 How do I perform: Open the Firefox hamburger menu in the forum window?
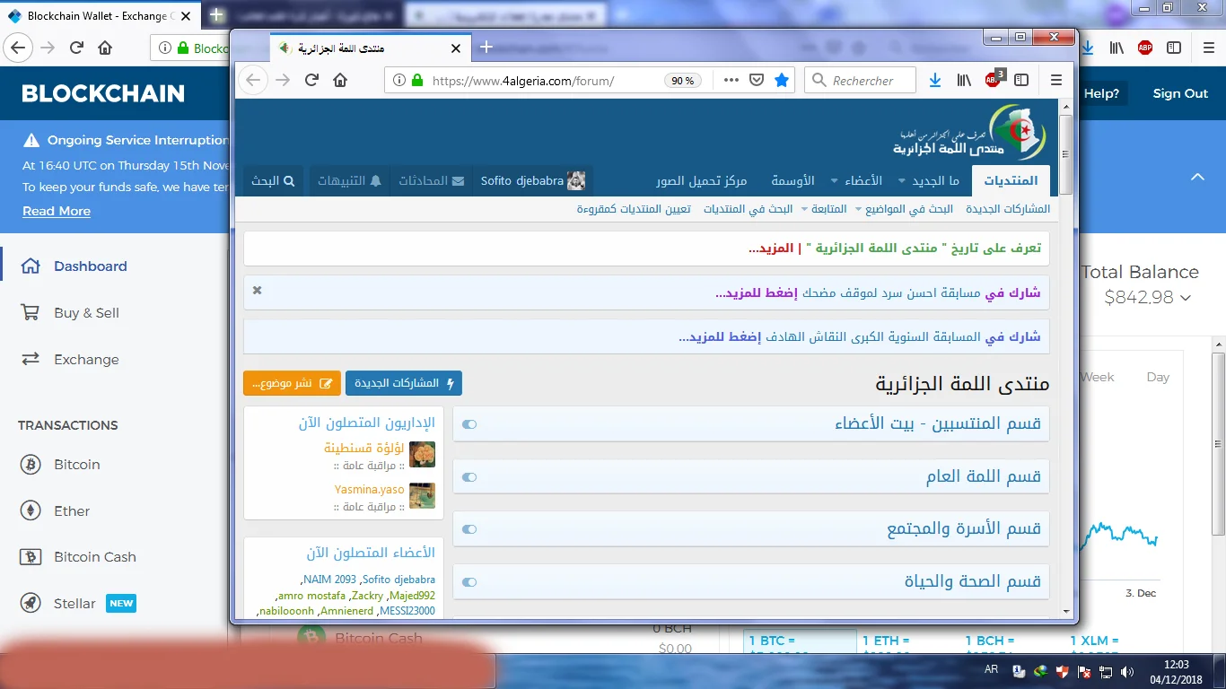click(x=1055, y=80)
